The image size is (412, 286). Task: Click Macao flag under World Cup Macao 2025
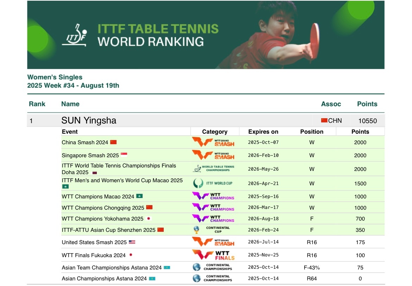pyautogui.click(x=65, y=186)
